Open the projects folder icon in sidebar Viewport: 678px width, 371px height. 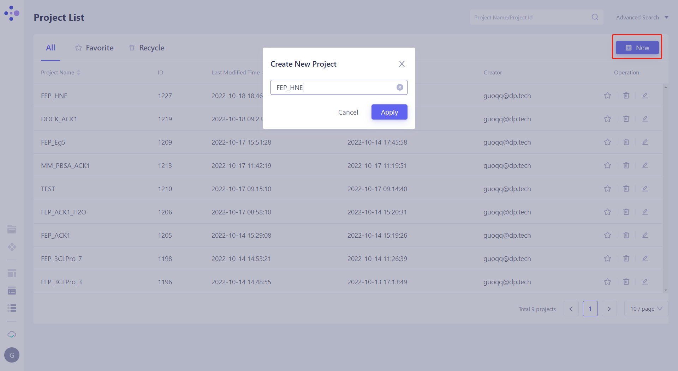[12, 229]
